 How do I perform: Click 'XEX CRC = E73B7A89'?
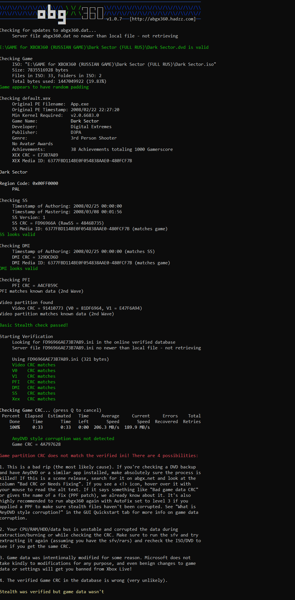pos(35,155)
